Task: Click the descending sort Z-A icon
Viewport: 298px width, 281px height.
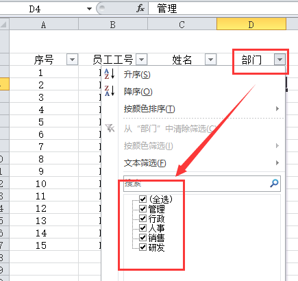Action: 110,90
